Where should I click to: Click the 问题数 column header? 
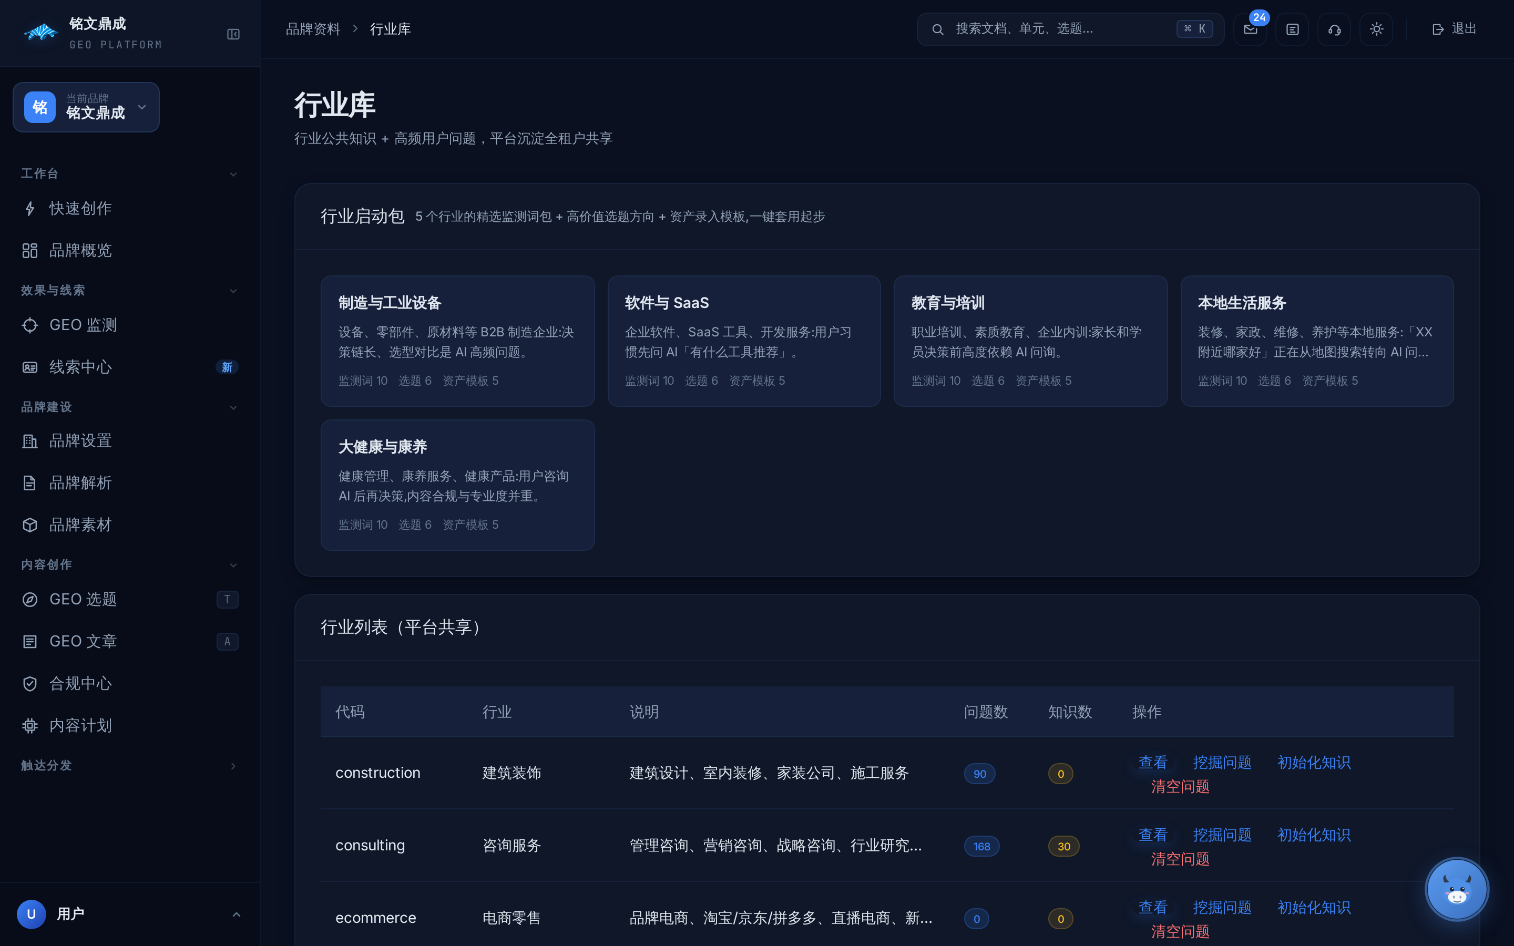pyautogui.click(x=986, y=712)
